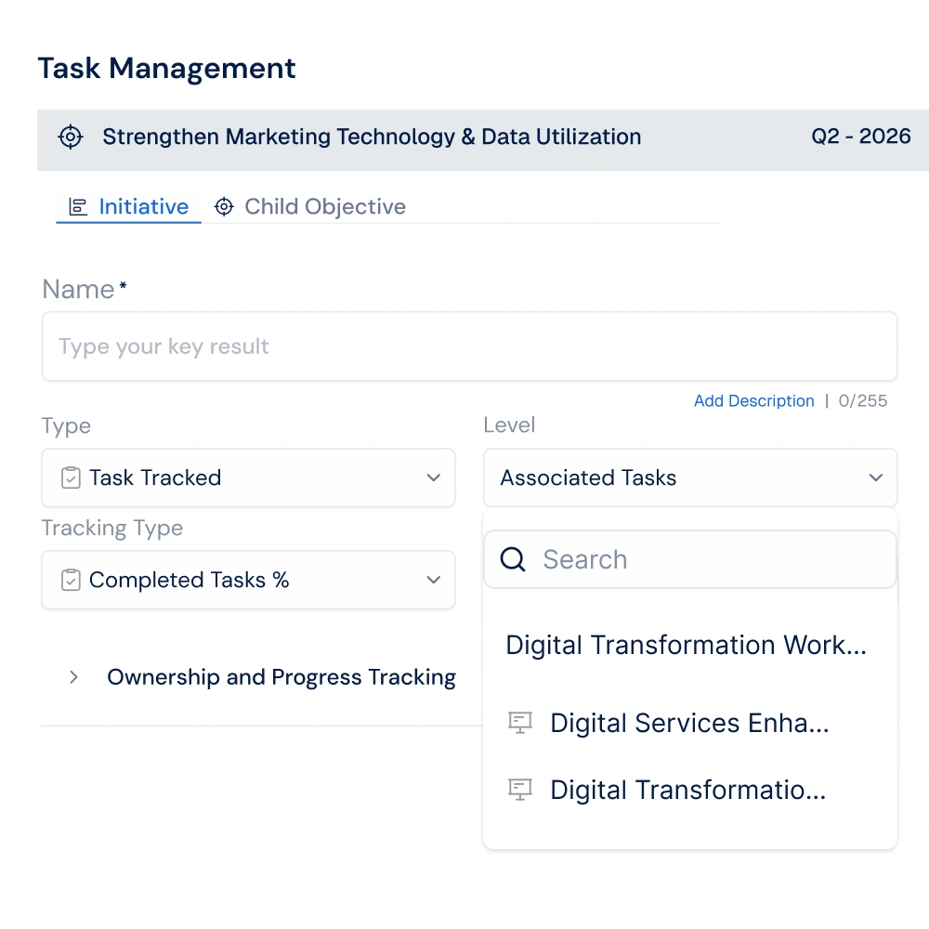This screenshot has width=929, height=929.
Task: Click the Child Objective target icon
Action: coord(224,207)
